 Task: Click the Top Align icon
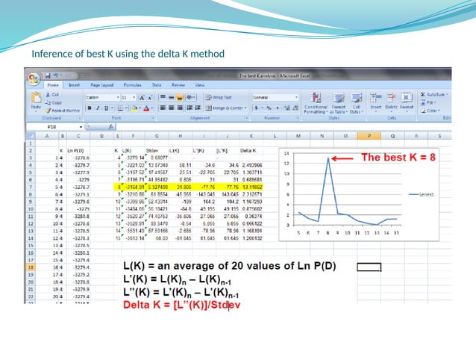163,97
